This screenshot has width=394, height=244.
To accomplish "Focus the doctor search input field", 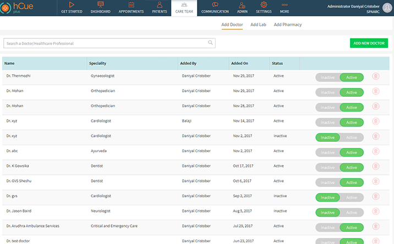I will click(x=105, y=43).
